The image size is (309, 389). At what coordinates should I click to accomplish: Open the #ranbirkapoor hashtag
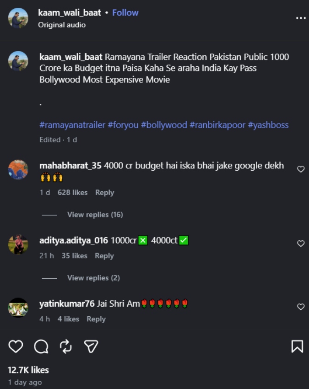coord(217,125)
